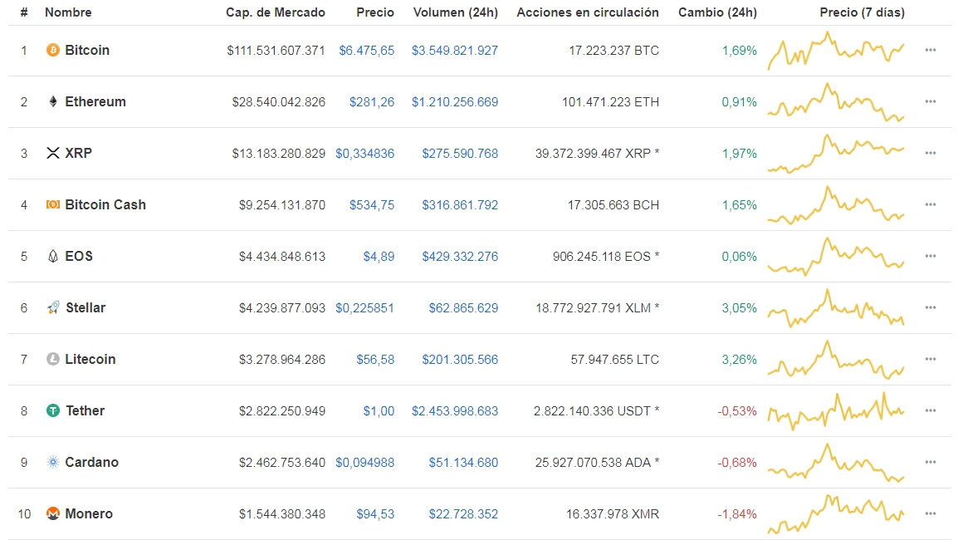Click the XRP cross logo icon
Image resolution: width=958 pixels, height=540 pixels.
tap(53, 153)
